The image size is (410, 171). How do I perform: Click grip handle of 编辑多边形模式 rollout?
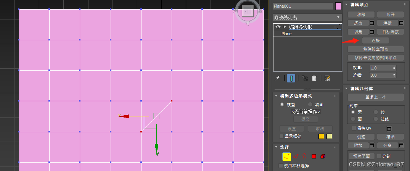click(x=335, y=96)
